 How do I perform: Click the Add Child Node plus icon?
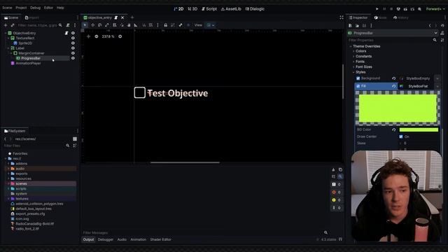click(x=6, y=25)
